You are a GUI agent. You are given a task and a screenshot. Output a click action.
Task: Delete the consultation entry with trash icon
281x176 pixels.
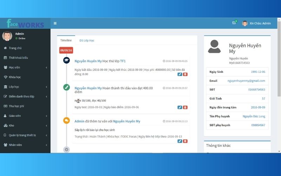click(x=185, y=141)
